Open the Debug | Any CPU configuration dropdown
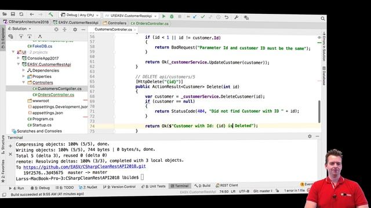 pos(80,15)
